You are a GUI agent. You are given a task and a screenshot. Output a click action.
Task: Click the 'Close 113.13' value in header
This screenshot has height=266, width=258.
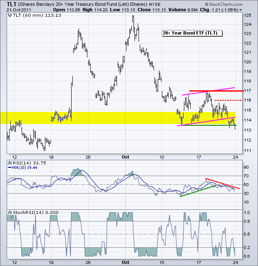point(151,10)
